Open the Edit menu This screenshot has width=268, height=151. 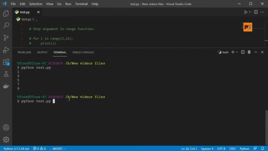22,4
